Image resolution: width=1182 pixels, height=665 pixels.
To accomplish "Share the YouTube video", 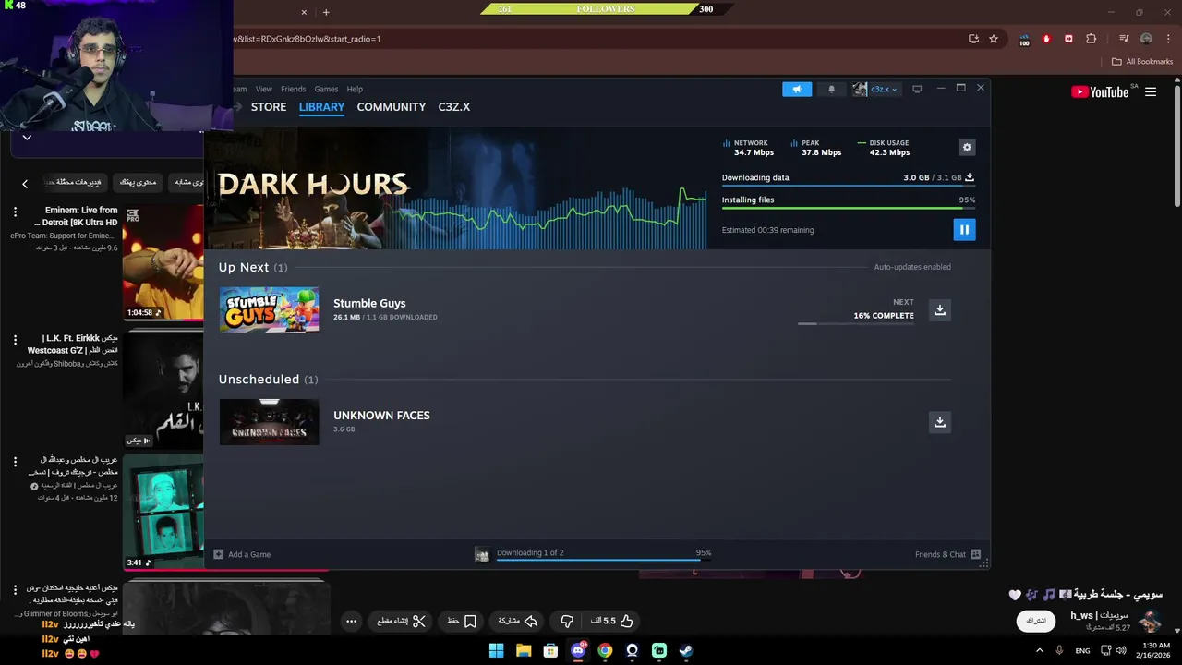I will tap(518, 621).
